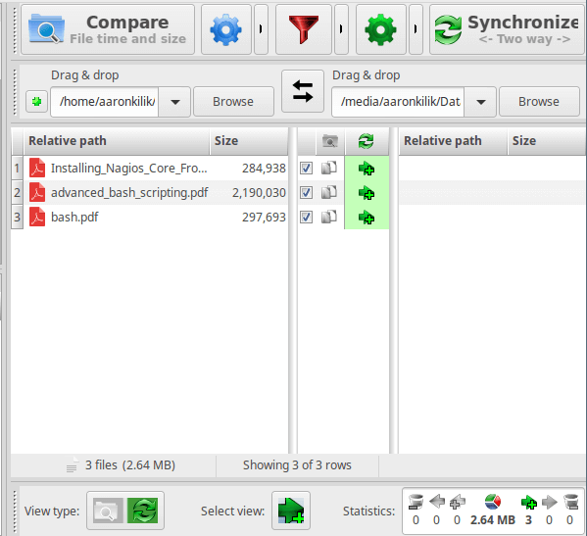Click the sync action column header
Viewport: 587px width, 536px height.
coord(367,141)
